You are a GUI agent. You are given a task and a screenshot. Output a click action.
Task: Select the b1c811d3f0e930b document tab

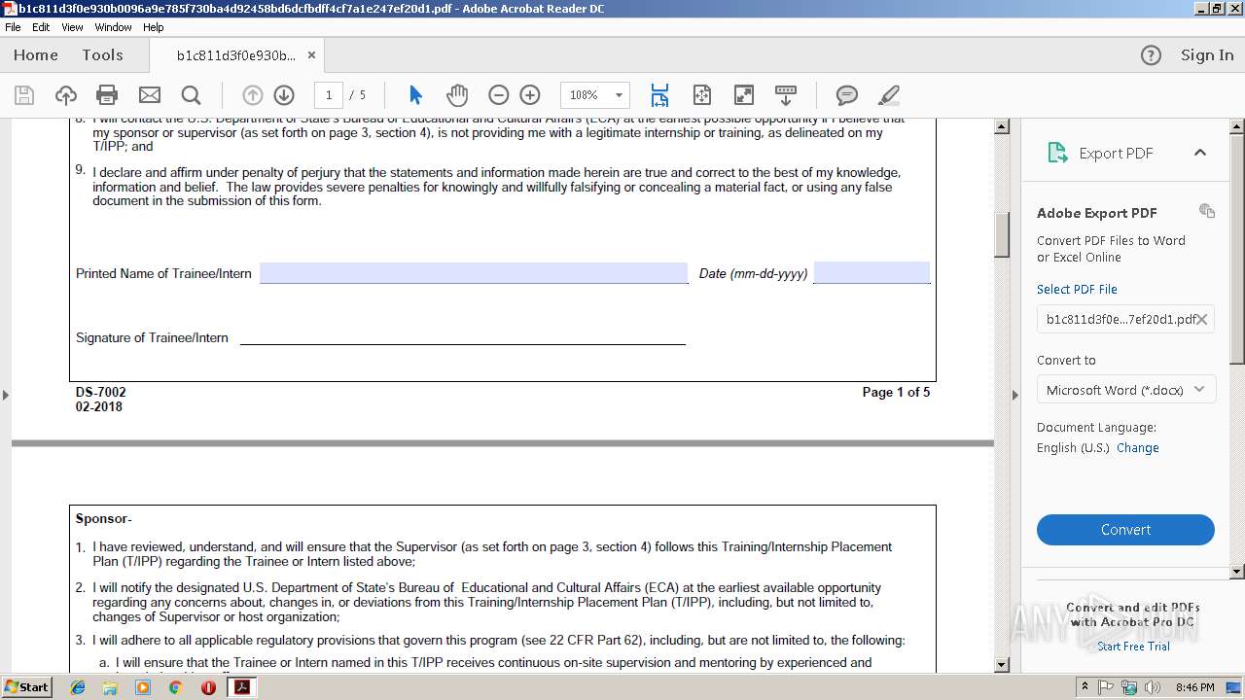pos(235,55)
